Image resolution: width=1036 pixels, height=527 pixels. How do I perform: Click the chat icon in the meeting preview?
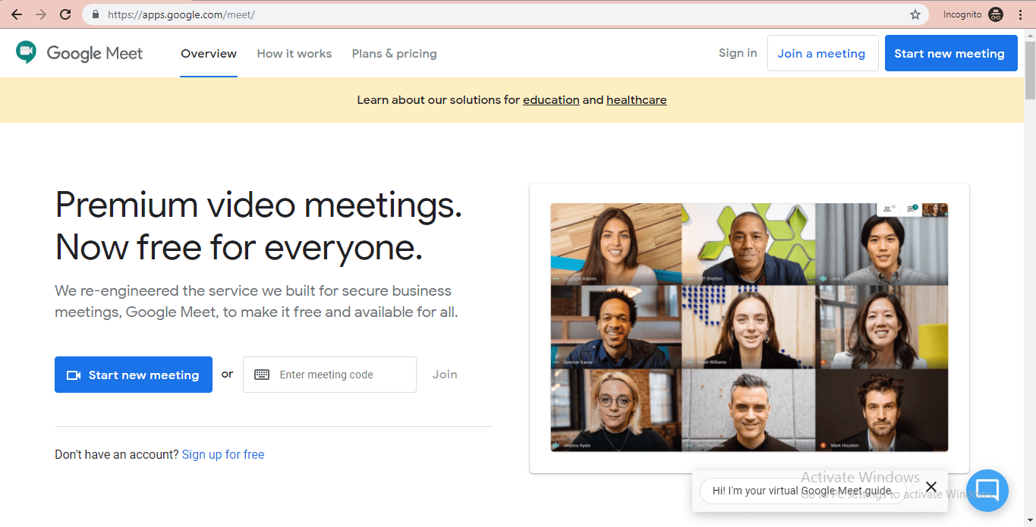pos(912,209)
